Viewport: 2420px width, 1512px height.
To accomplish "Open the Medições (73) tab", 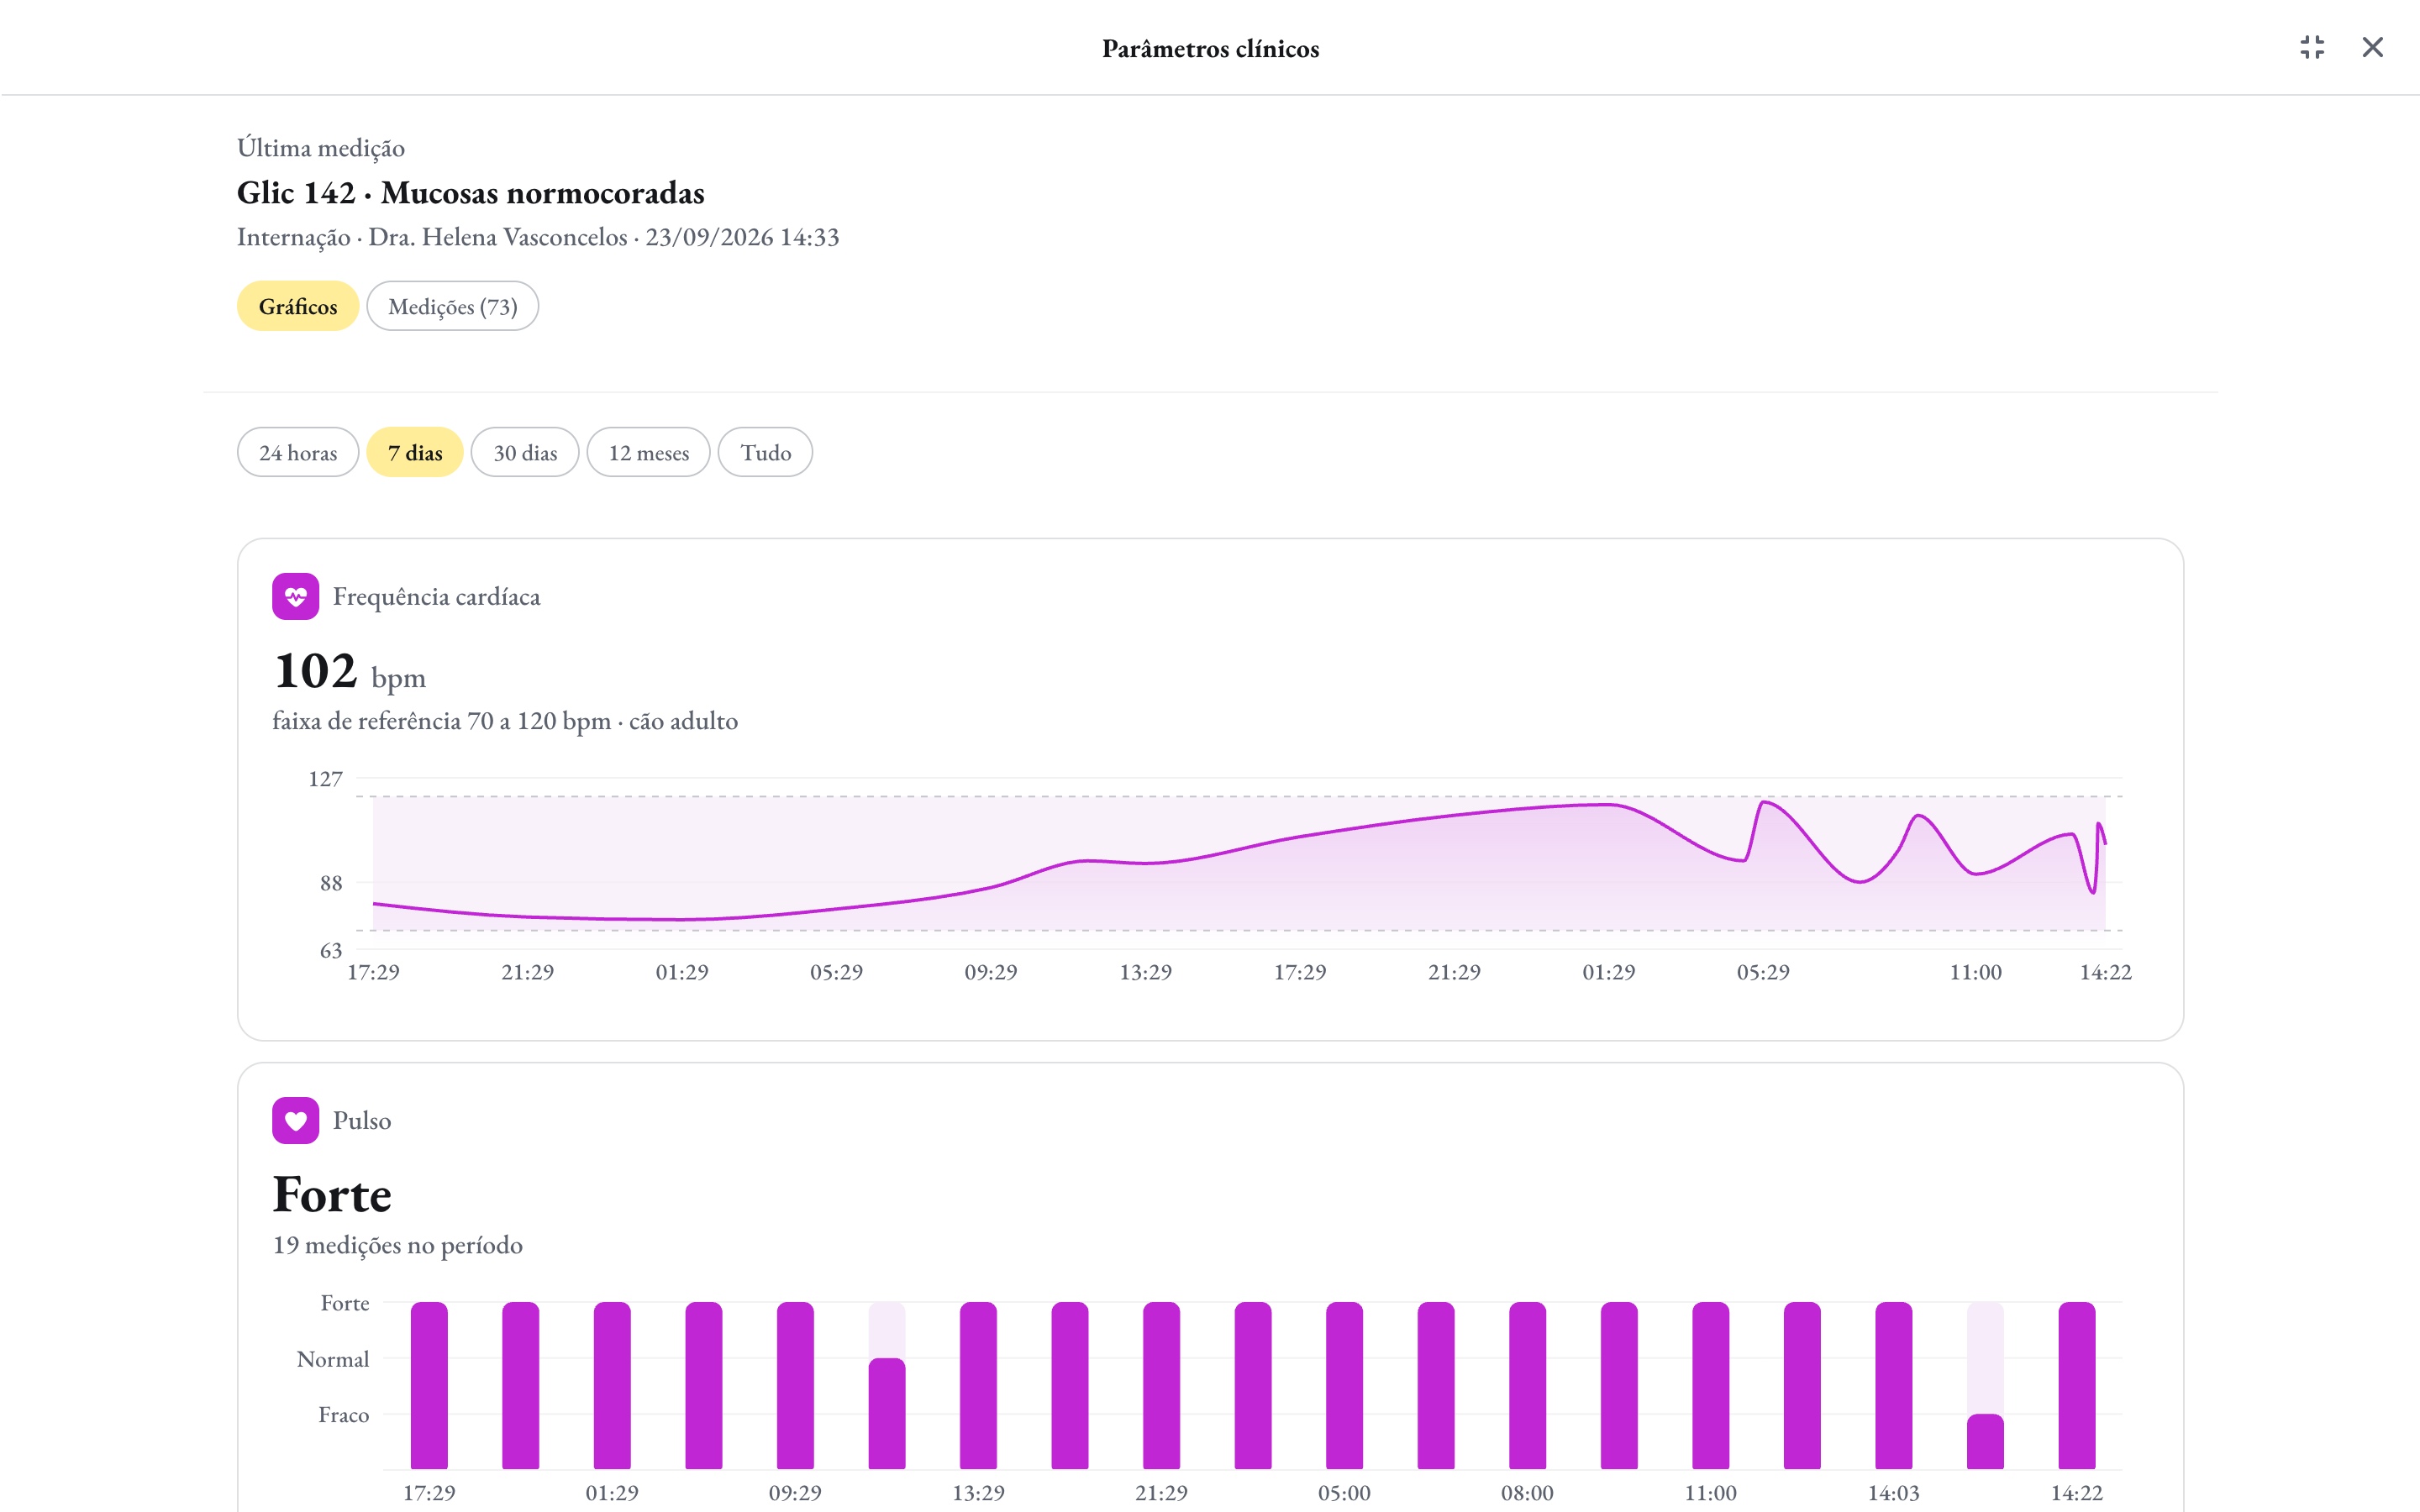I will (452, 306).
